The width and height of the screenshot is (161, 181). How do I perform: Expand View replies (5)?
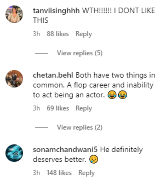[79, 53]
